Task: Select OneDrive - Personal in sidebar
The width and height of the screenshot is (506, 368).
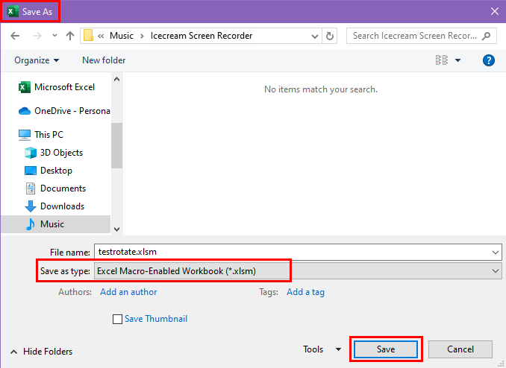Action: 64,111
